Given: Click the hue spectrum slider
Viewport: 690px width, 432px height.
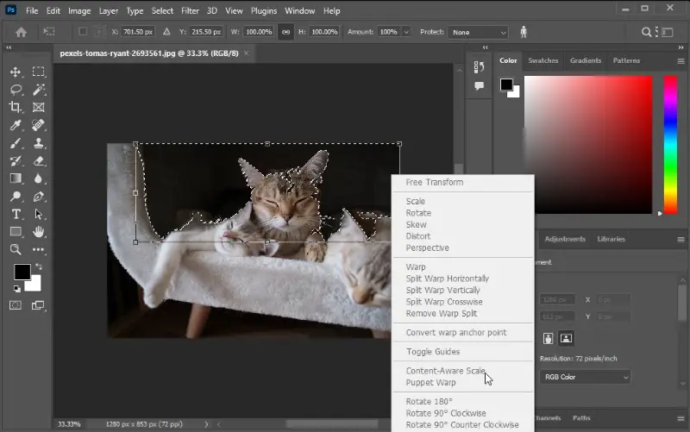Looking at the screenshot, I should click(669, 144).
